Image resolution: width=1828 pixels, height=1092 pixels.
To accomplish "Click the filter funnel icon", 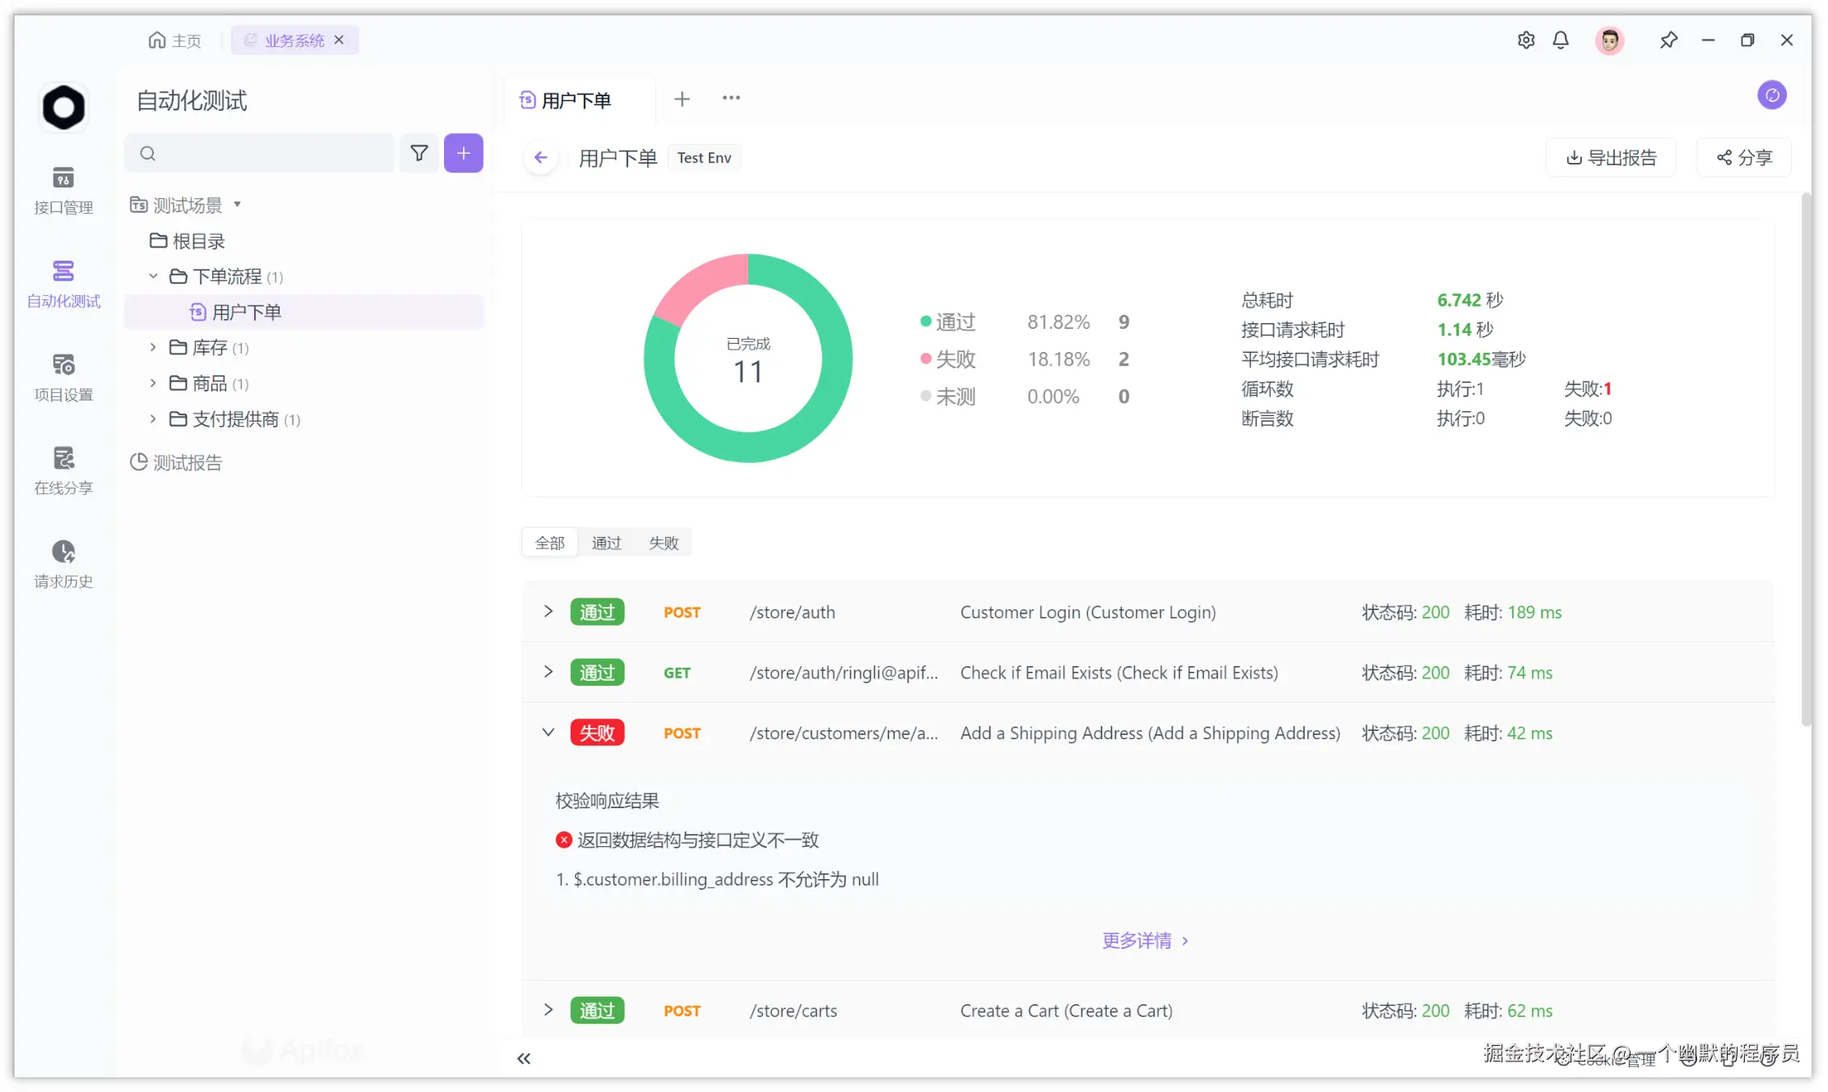I will (419, 154).
